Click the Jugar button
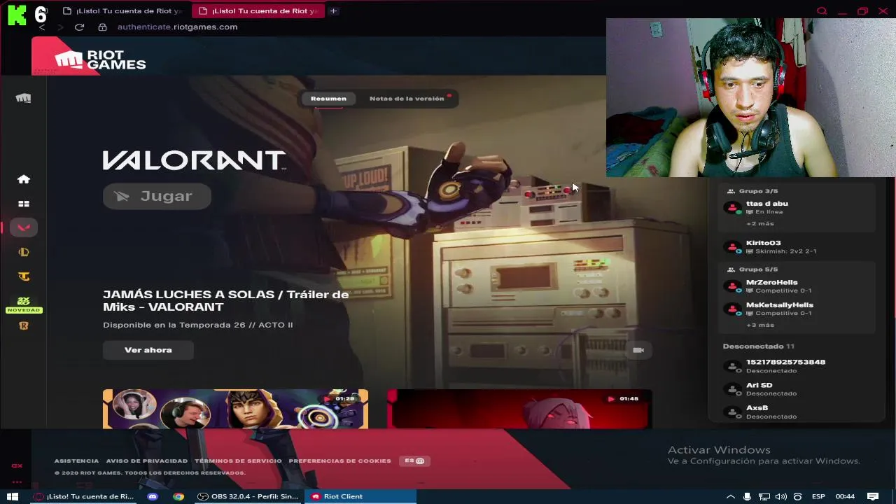The width and height of the screenshot is (896, 504). pyautogui.click(x=157, y=196)
